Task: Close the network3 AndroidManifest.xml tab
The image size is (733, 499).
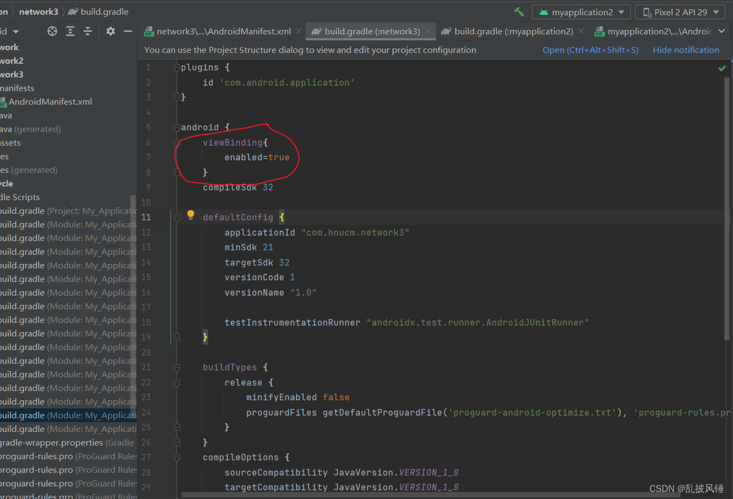Action: pos(299,31)
